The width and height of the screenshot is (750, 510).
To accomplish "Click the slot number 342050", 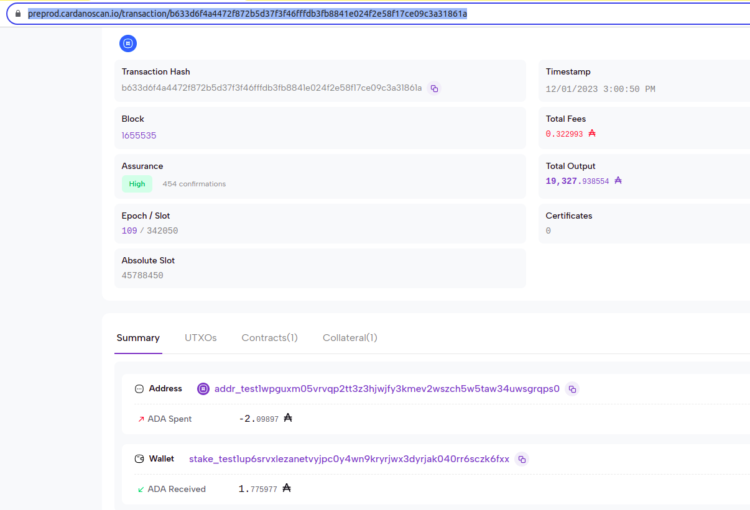I will click(162, 230).
